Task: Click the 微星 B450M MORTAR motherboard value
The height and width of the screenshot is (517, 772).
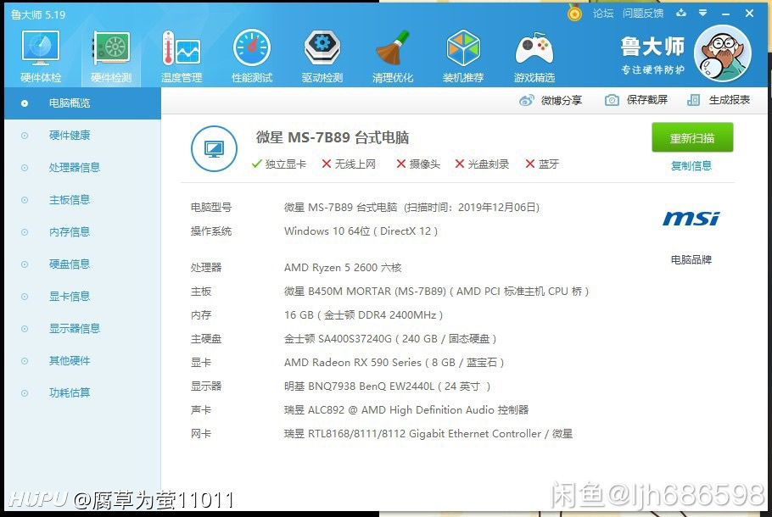Action: pos(436,292)
